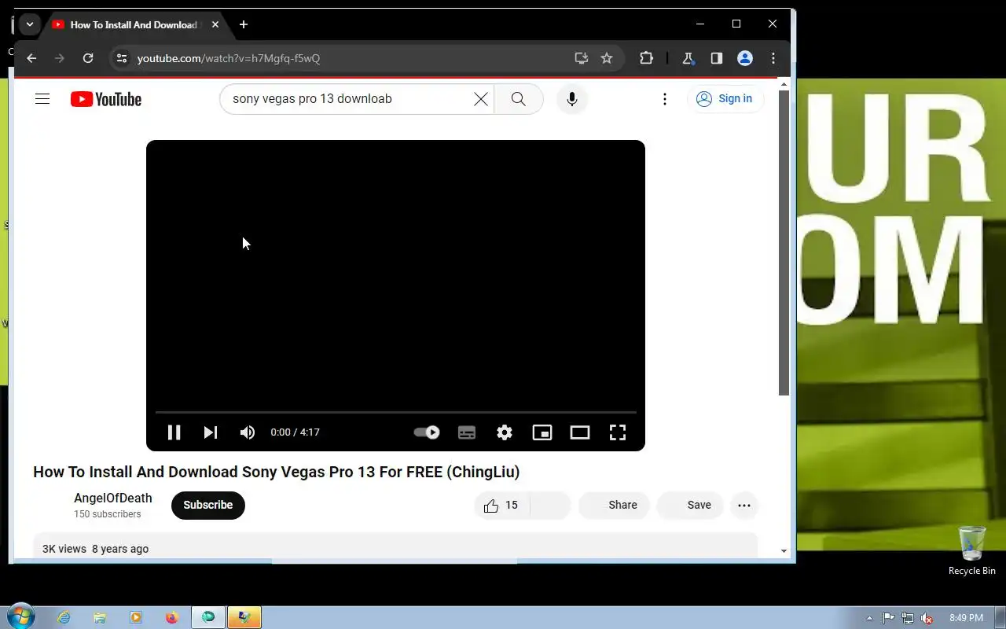Go forward in browser history
1006x629 pixels.
[x=60, y=58]
